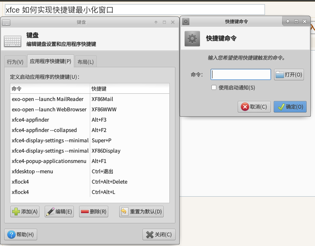Roll up the 快捷键命令 window with arrow icon

click(x=288, y=21)
